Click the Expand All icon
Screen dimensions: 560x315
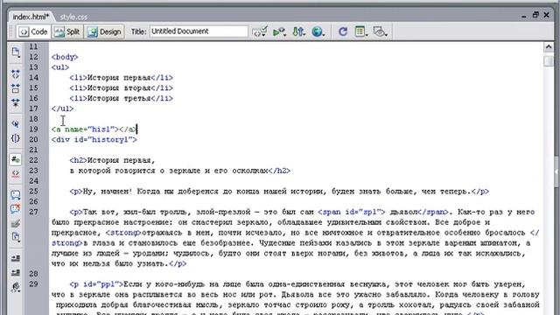[x=16, y=103]
